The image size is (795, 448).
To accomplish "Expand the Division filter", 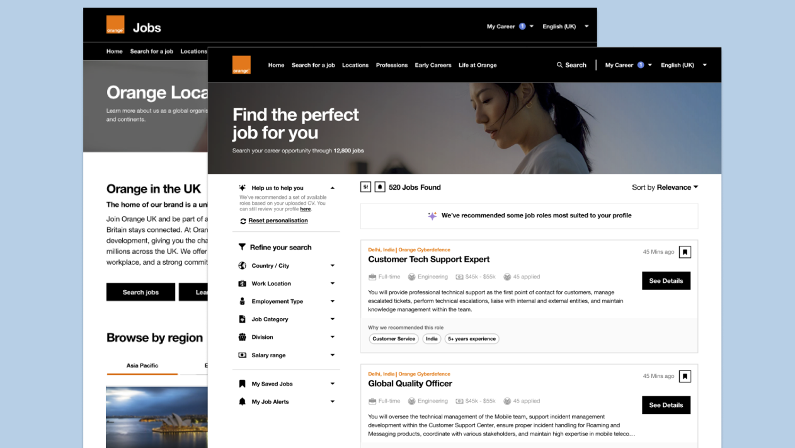I will click(333, 337).
